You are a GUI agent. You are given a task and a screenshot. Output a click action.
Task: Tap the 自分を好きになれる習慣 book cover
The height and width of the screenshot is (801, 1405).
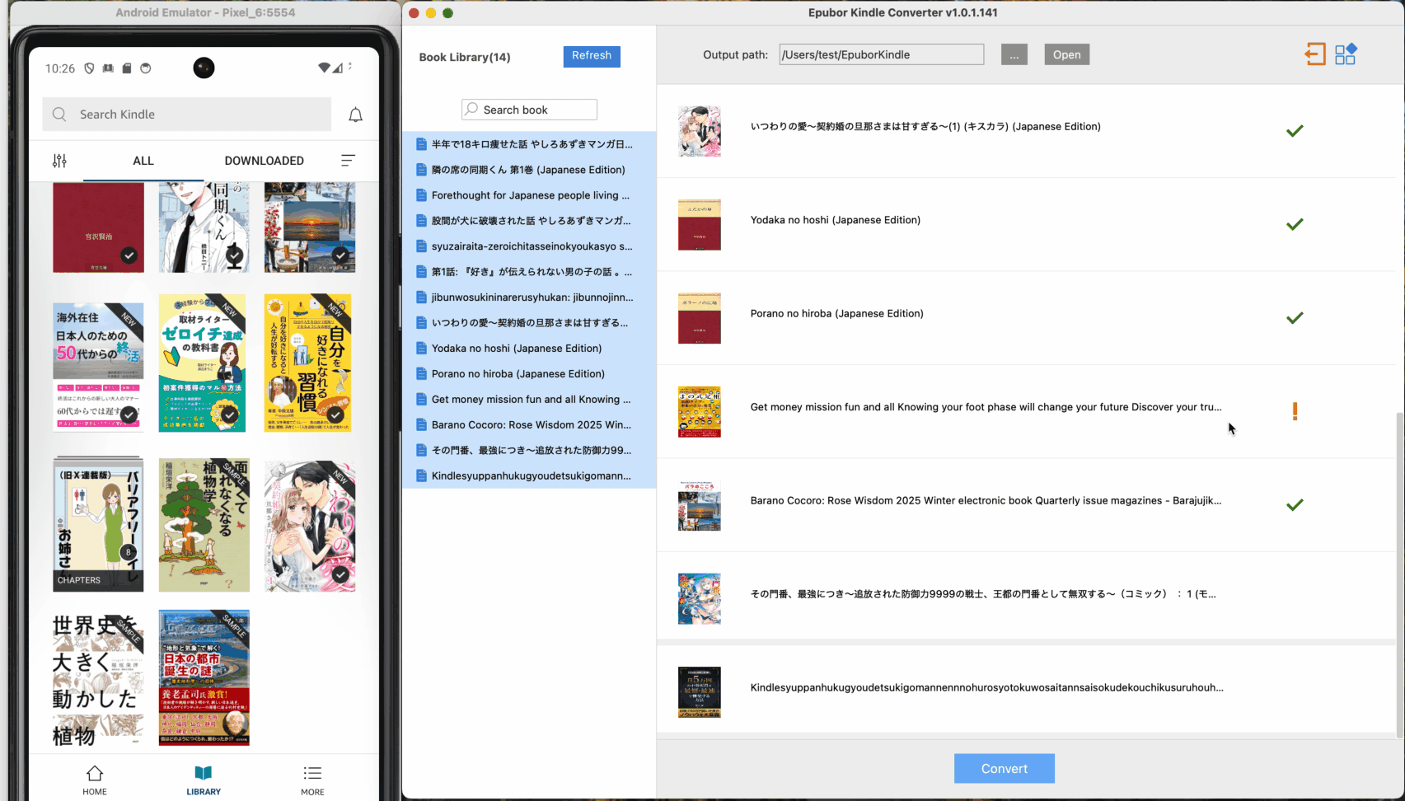pyautogui.click(x=308, y=363)
